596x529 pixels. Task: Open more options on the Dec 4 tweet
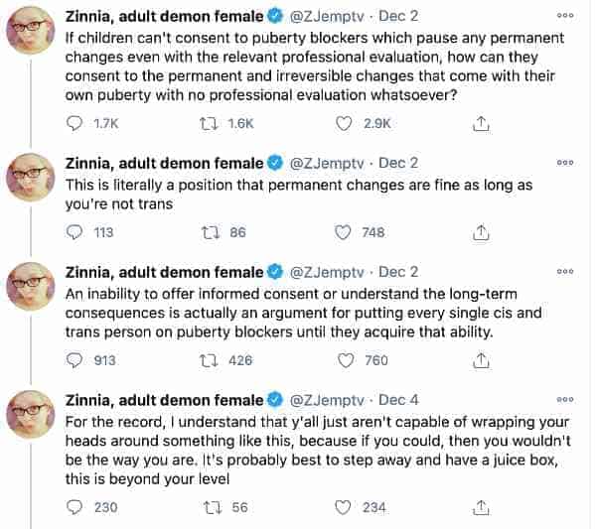[565, 400]
